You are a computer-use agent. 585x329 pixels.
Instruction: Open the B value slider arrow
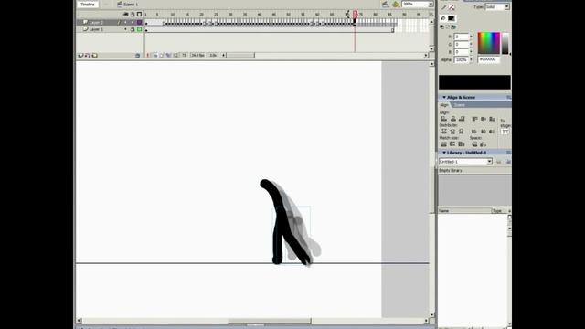coord(471,52)
